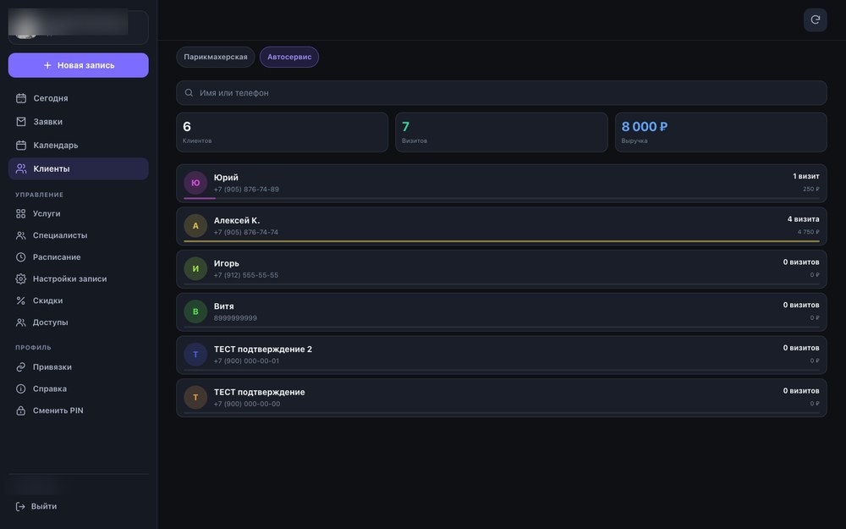Click the calendar icon beside Календарь
The image size is (846, 529).
(21, 146)
